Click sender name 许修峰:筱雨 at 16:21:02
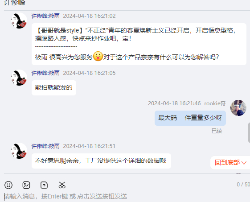The image size is (250, 202). (45, 16)
